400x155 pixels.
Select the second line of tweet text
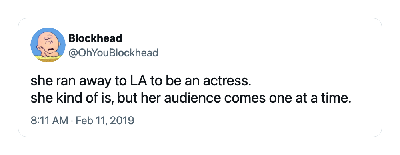191,98
